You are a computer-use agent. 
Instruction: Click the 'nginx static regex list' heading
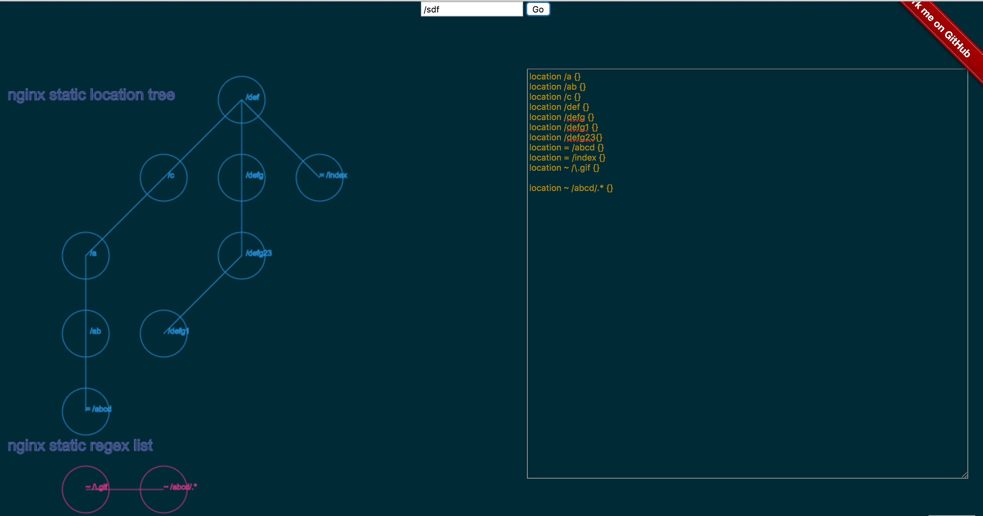pos(80,445)
